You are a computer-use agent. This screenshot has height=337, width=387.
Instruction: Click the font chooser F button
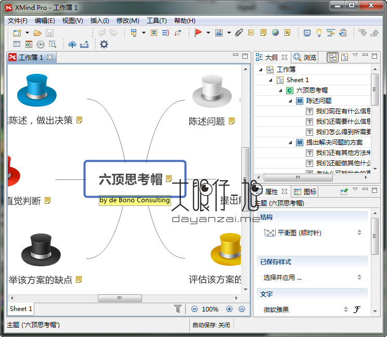(357, 309)
